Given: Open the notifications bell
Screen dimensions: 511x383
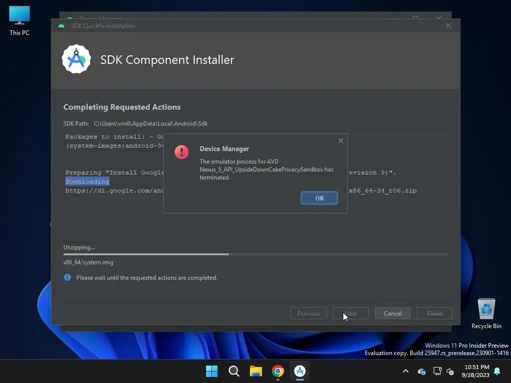Looking at the screenshot, I should tap(497, 371).
